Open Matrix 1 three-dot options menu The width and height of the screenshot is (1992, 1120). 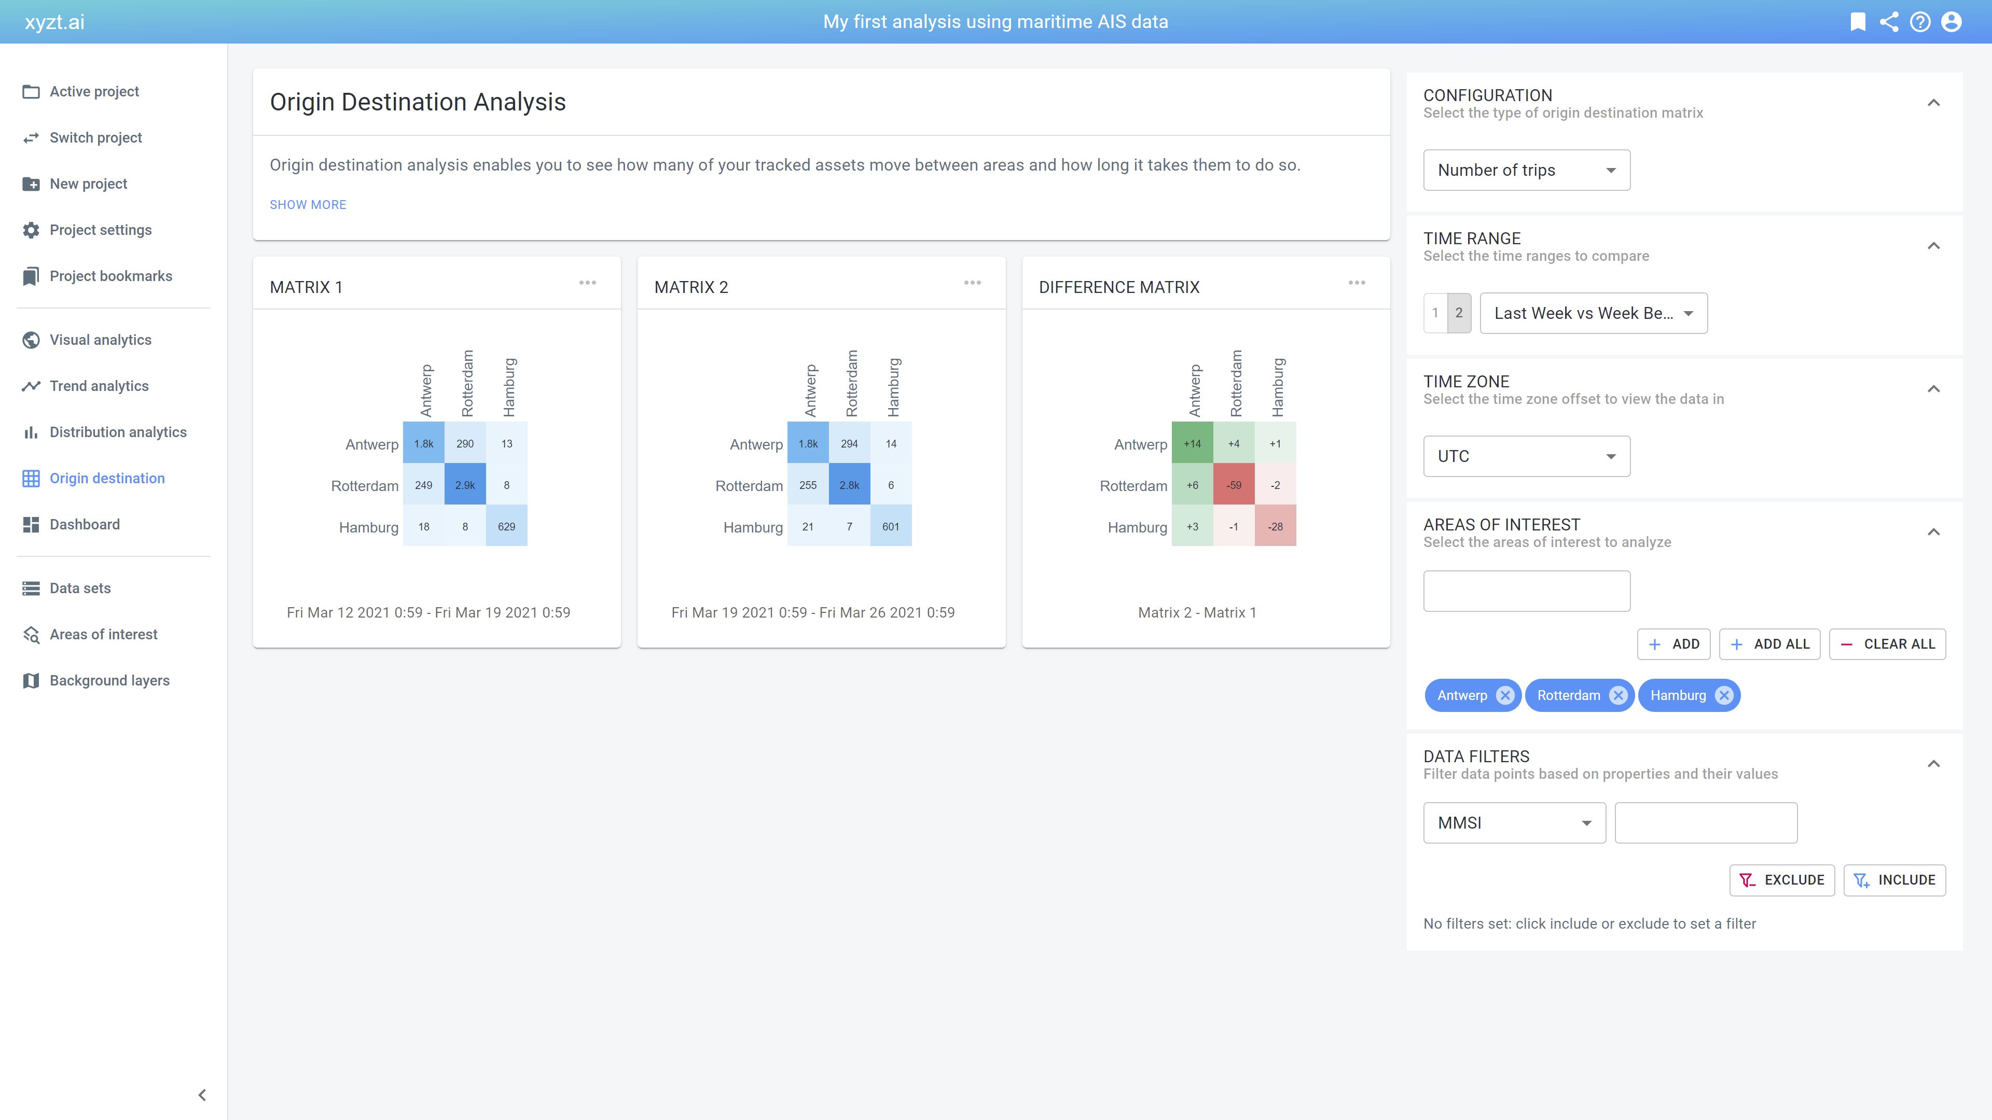click(x=588, y=283)
